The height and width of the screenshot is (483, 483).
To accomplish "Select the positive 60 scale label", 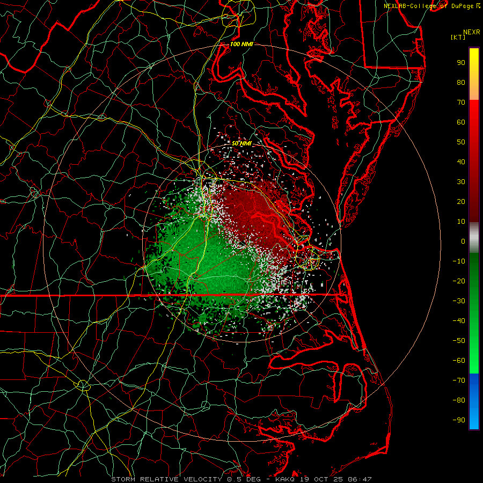I will [x=461, y=122].
